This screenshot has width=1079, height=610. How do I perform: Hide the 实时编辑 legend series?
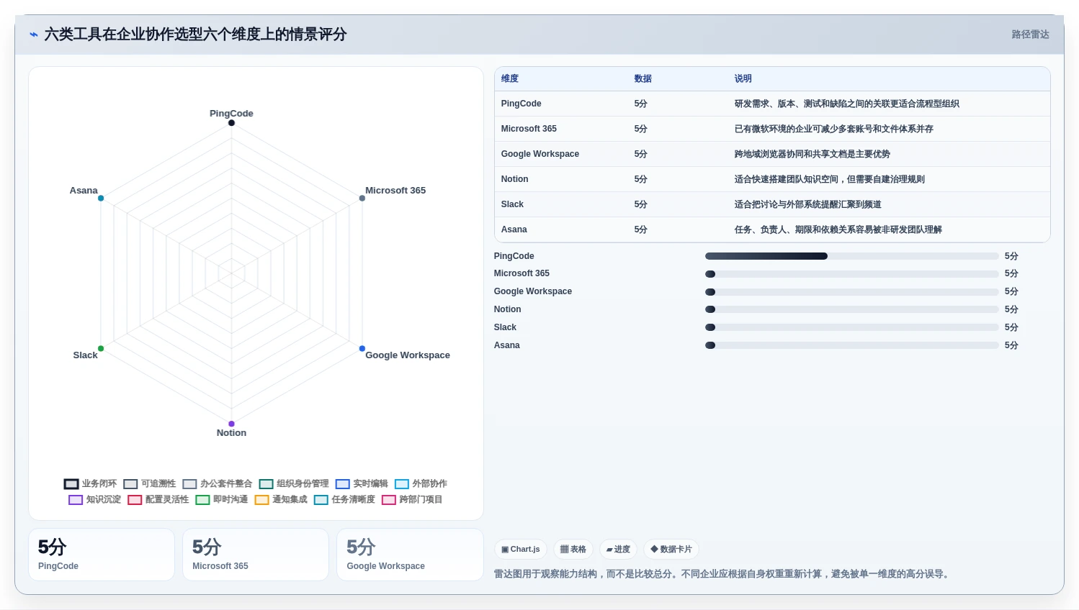tap(362, 484)
